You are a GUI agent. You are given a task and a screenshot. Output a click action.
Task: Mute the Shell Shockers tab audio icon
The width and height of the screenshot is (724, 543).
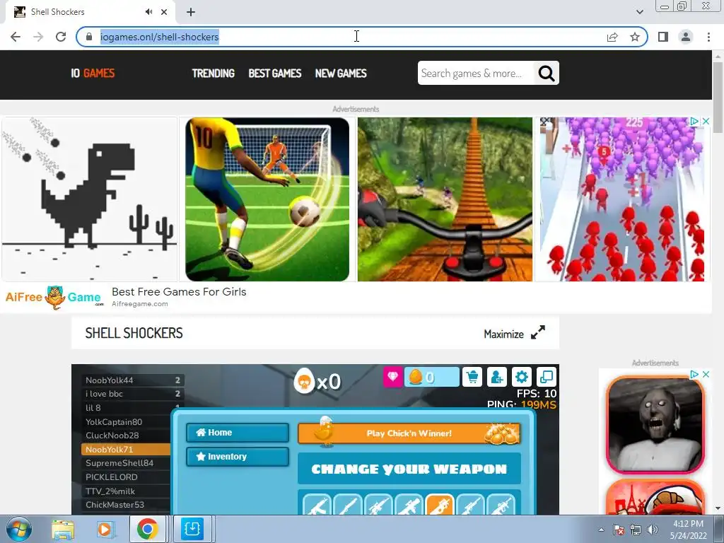tap(148, 12)
